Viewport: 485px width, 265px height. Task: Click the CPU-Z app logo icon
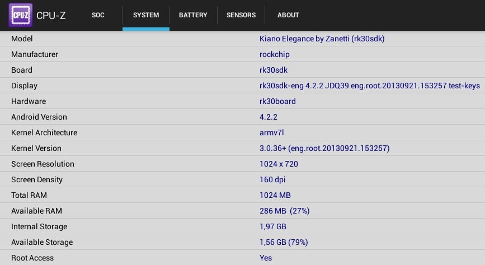point(20,15)
